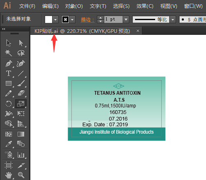
Task: Select the Line Segment tool
Action: pos(21,73)
